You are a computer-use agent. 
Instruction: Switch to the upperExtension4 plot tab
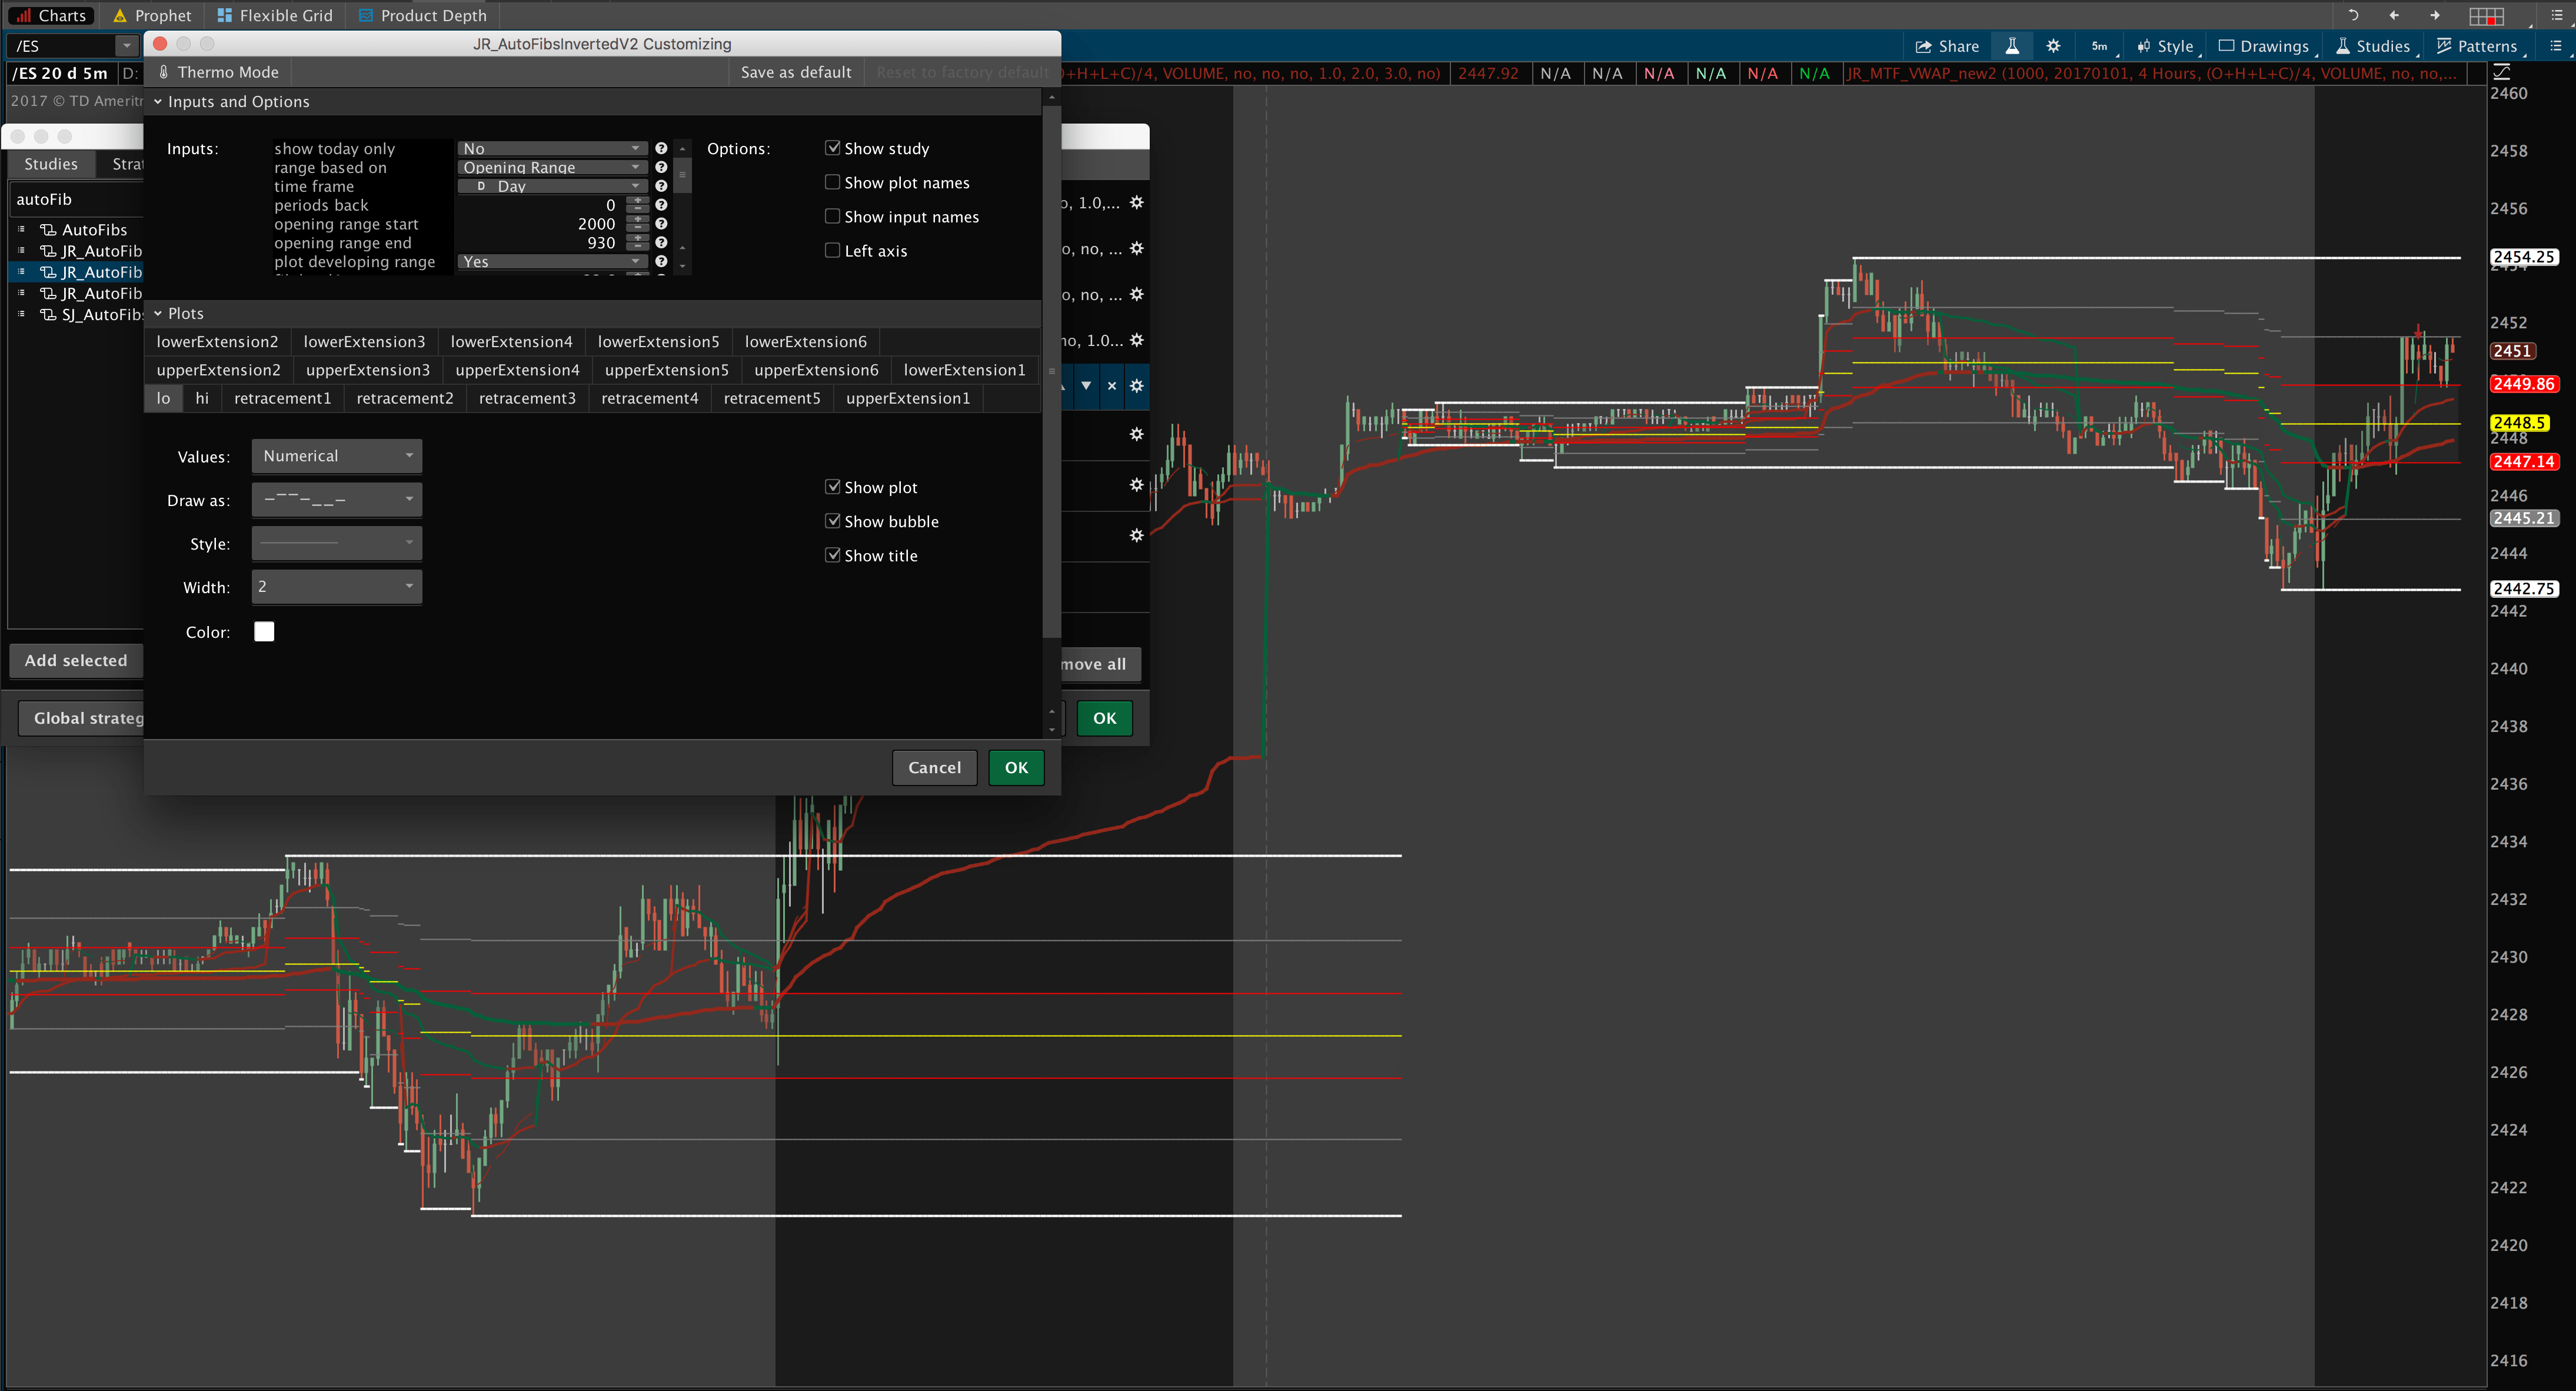point(517,370)
